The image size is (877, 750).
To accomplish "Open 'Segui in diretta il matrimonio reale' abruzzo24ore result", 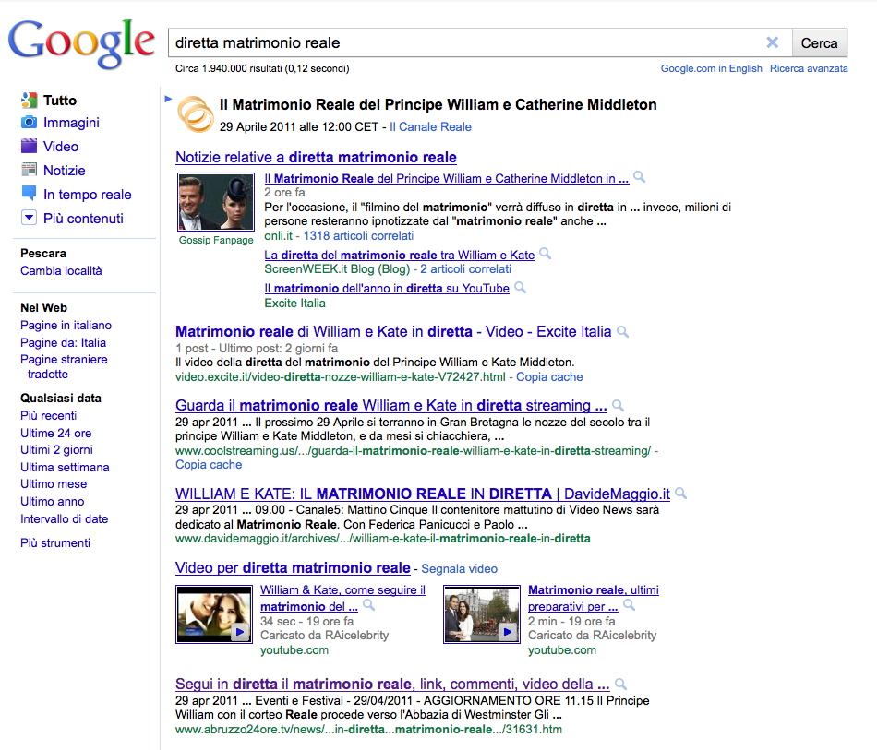I will (x=392, y=685).
